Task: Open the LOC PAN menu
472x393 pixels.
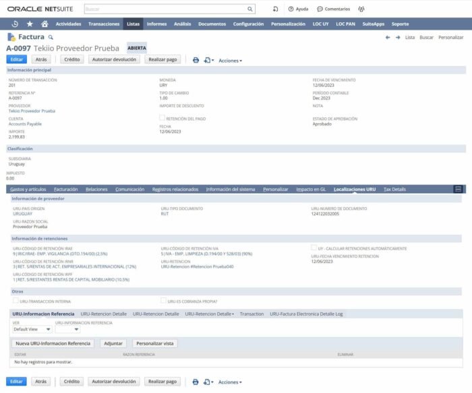Action: point(345,24)
